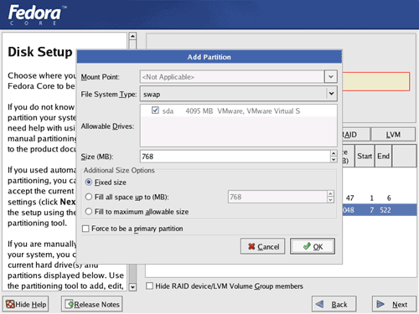Click the Not Applicable mount point field

pos(232,76)
